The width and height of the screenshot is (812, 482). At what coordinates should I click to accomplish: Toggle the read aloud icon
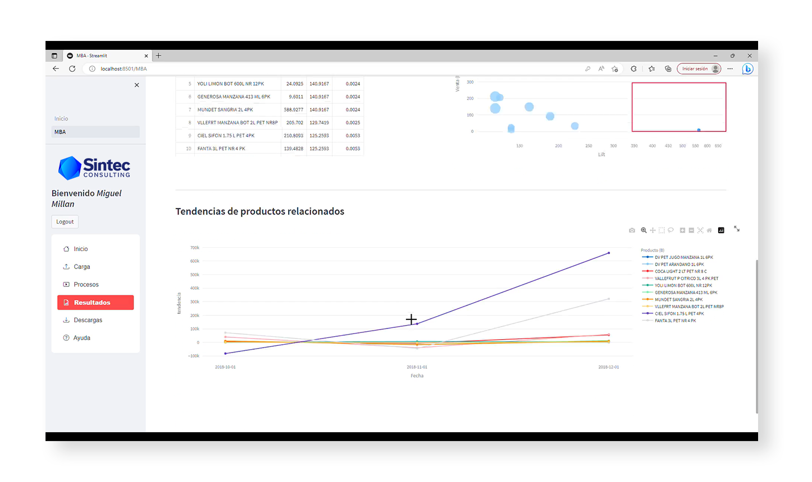601,69
